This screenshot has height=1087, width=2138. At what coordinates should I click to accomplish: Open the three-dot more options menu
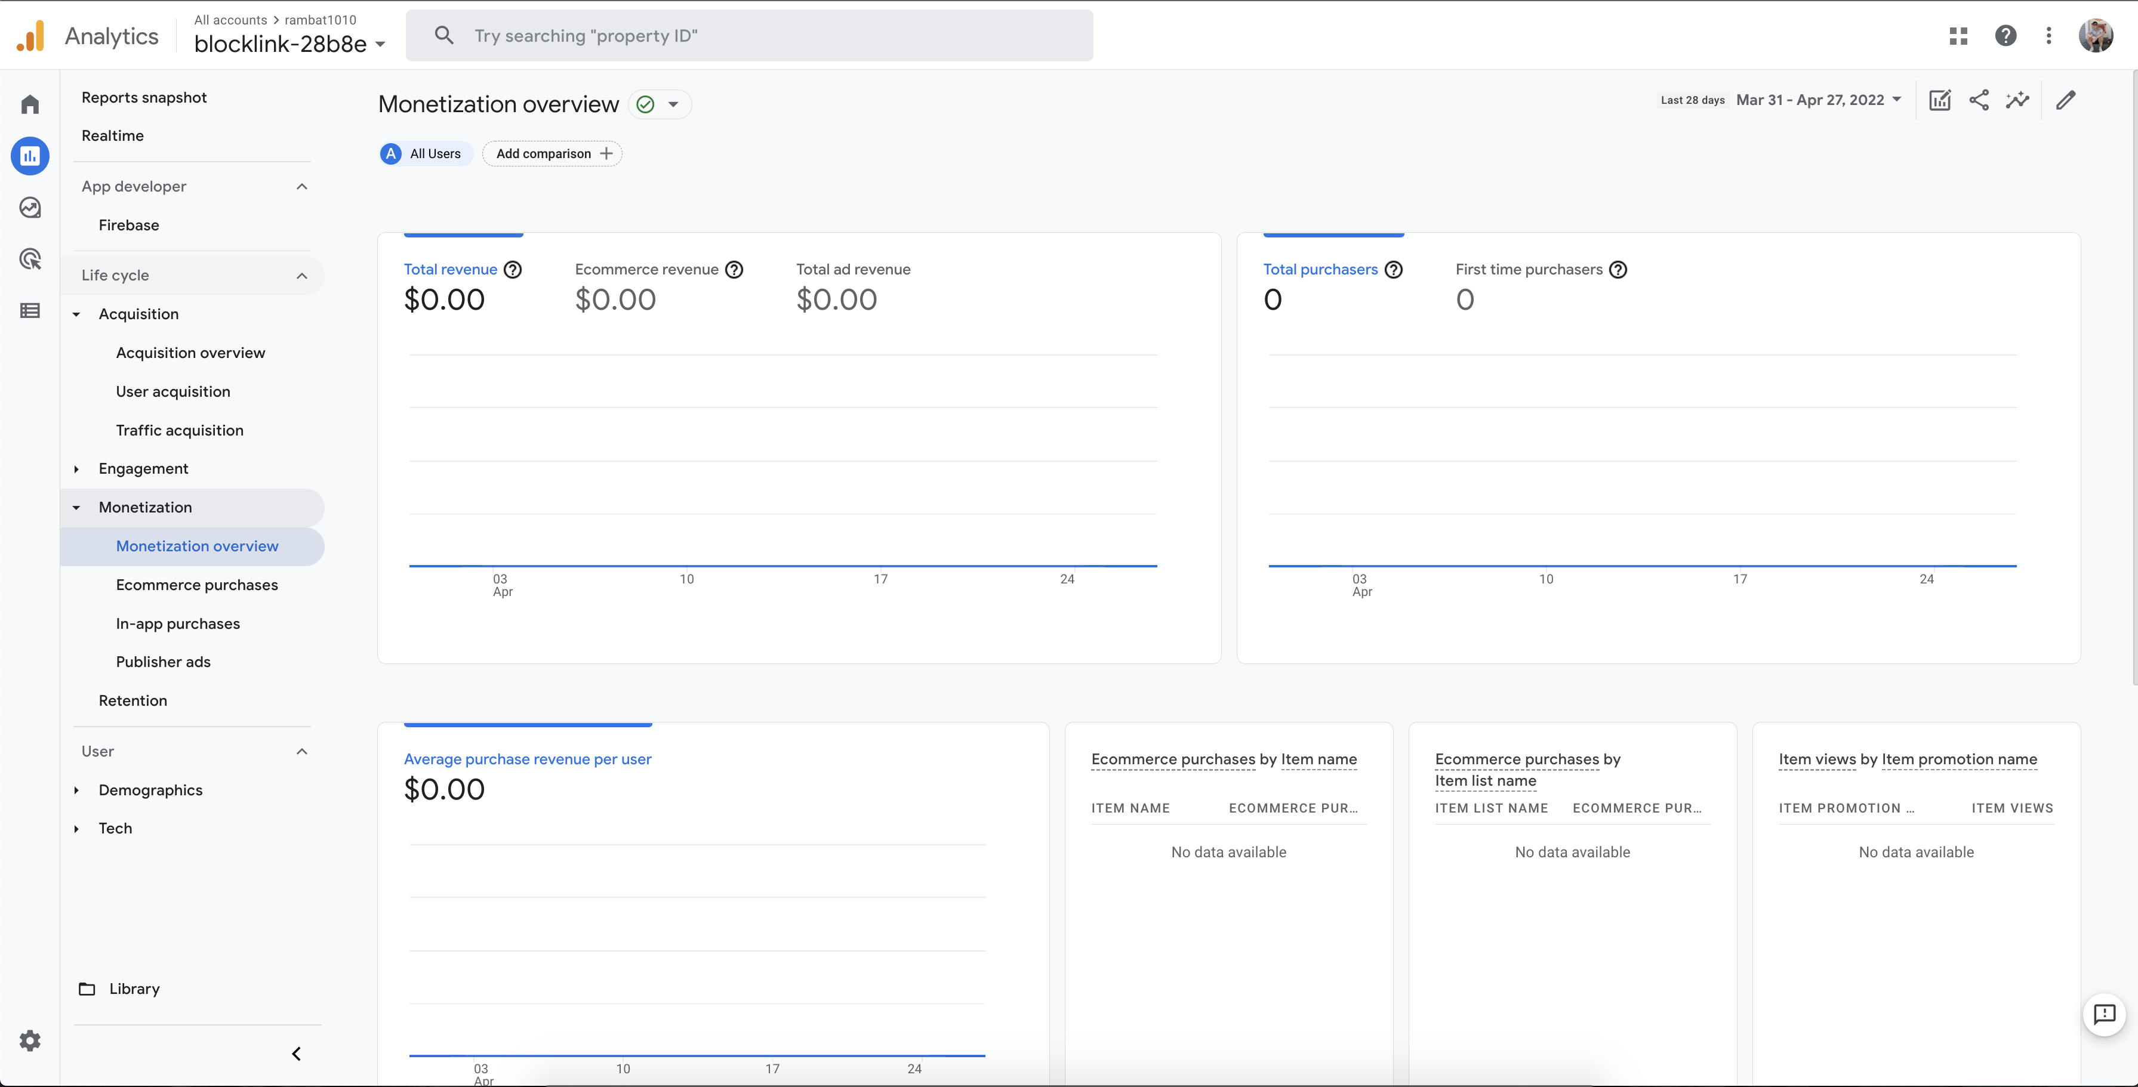(x=2049, y=36)
